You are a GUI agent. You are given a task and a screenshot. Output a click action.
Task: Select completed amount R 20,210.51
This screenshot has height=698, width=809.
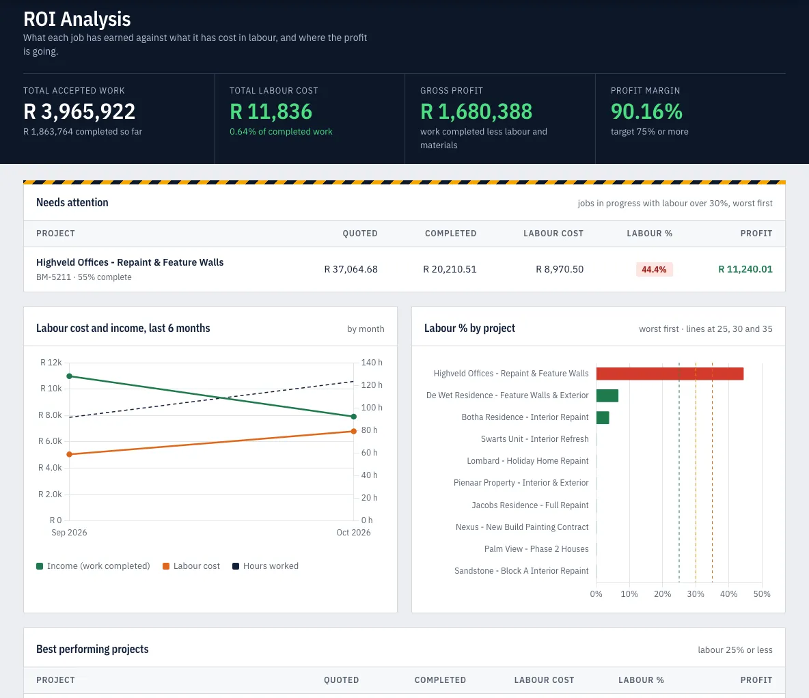coord(450,269)
